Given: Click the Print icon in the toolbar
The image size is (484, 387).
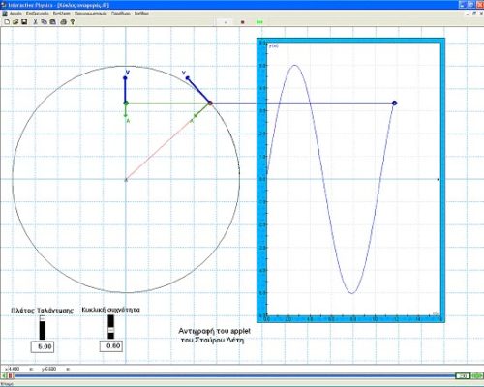Looking at the screenshot, I should (x=64, y=22).
